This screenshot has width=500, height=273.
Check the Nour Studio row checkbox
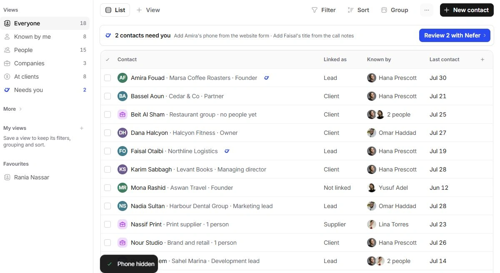[x=107, y=243]
